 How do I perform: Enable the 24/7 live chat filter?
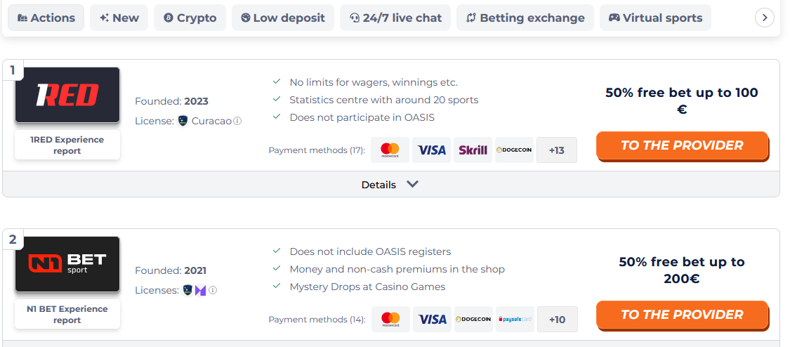coord(395,18)
